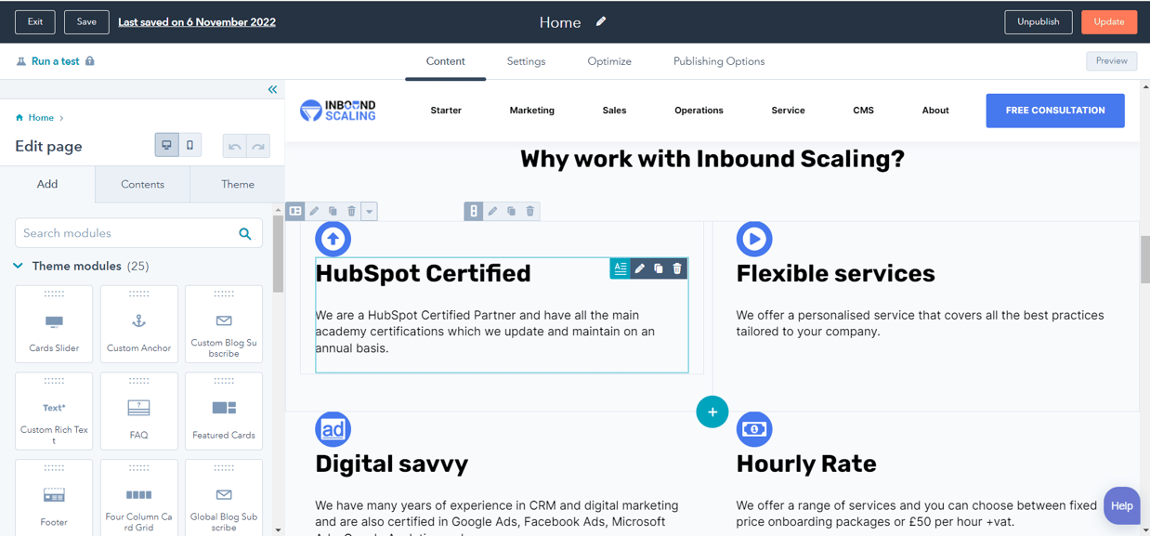Click the column handle icon in the column toolbar
The width and height of the screenshot is (1150, 536).
[x=474, y=211]
